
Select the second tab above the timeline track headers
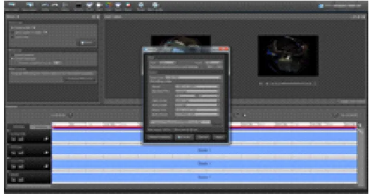(x=40, y=127)
